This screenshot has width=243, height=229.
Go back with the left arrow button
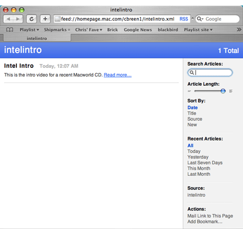(8, 19)
